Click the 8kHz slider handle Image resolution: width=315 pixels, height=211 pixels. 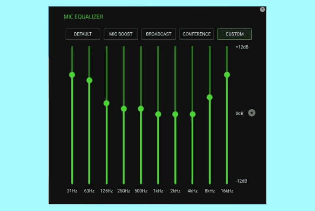[210, 97]
